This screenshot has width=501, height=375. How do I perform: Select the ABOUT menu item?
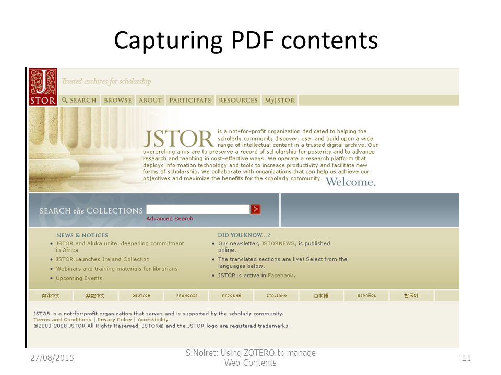(150, 100)
